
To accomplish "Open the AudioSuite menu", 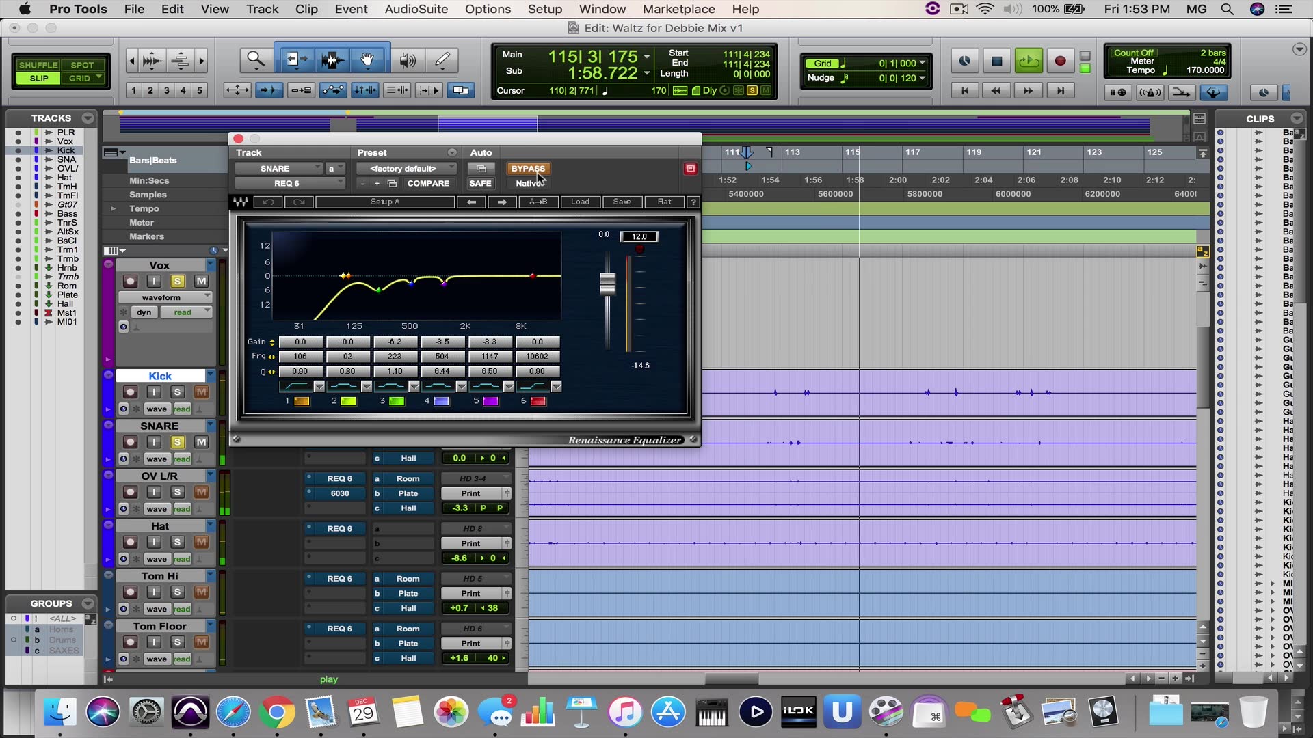I will 416,9.
